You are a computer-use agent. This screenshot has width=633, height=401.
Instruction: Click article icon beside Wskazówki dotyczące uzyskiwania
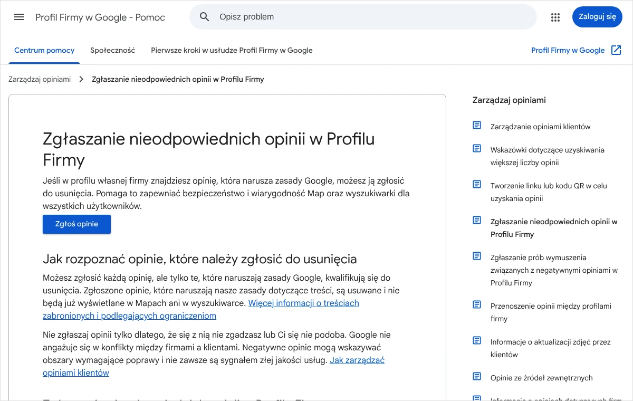(477, 149)
